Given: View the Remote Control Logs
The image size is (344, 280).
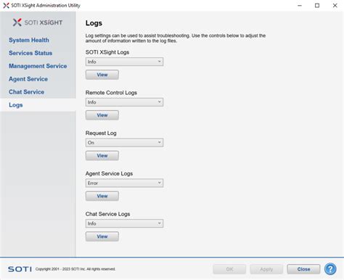Looking at the screenshot, I should pos(102,115).
